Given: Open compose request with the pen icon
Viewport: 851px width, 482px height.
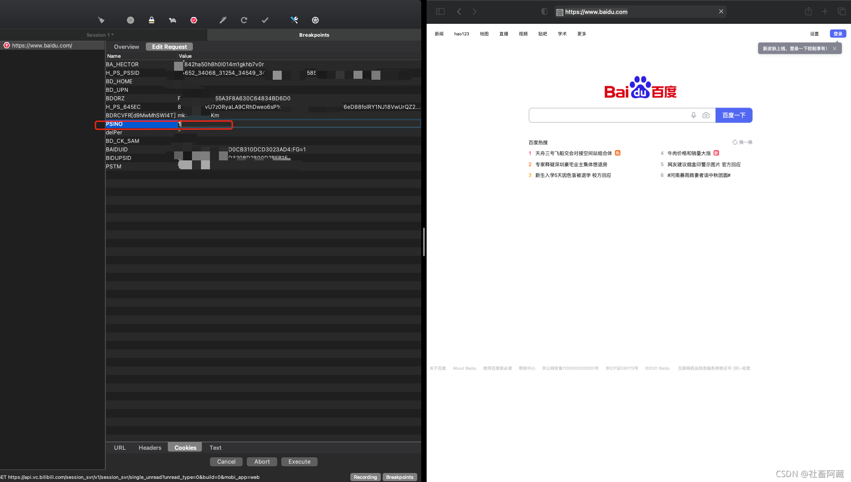Looking at the screenshot, I should coord(223,20).
